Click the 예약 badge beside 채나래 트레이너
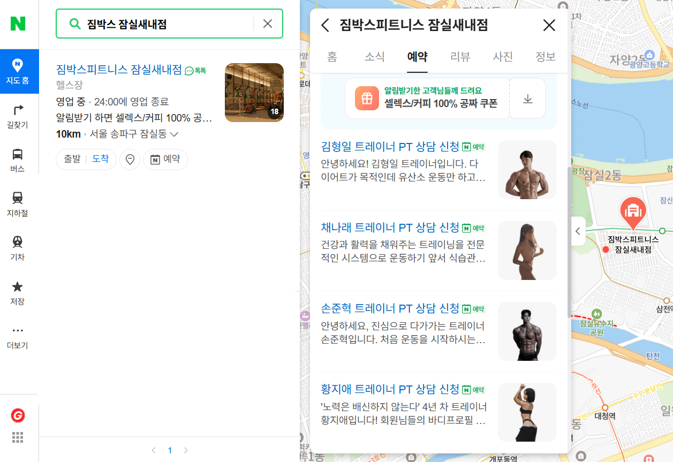This screenshot has width=673, height=462. (x=473, y=228)
